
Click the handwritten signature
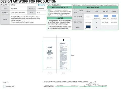pyautogui.click(x=91, y=84)
